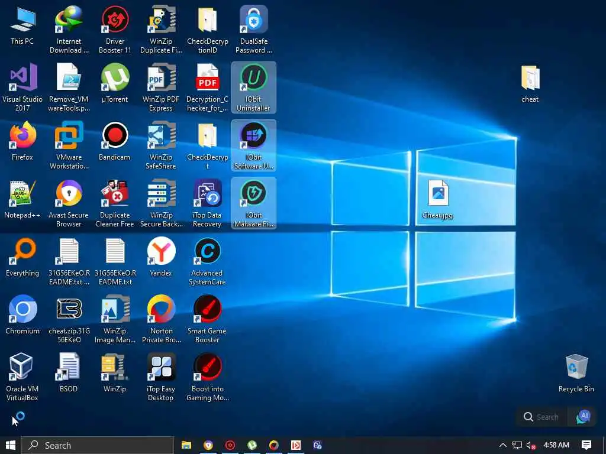This screenshot has height=454, width=606.
Task: Launch Visual Studio 2017 shortcut
Action: point(22,87)
